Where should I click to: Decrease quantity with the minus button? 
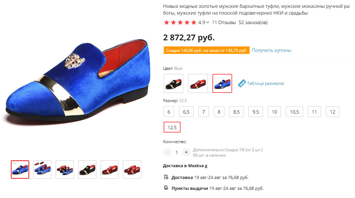click(167, 152)
